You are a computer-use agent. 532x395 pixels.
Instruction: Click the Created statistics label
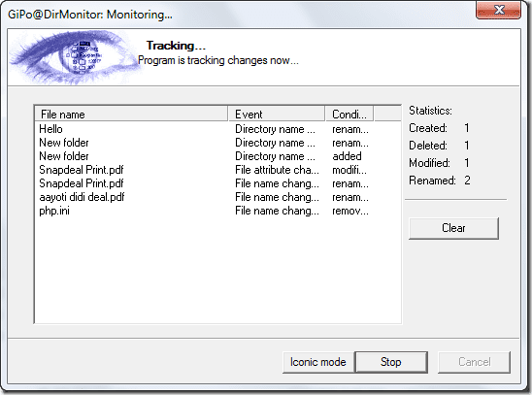coord(428,128)
